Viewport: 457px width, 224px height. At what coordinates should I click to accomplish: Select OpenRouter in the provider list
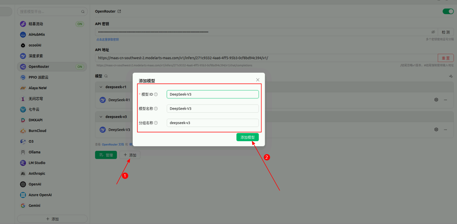[x=52, y=67]
